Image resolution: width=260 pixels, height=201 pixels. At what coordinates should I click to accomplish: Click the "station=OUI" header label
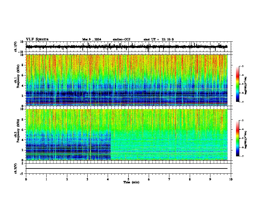(x=121, y=39)
